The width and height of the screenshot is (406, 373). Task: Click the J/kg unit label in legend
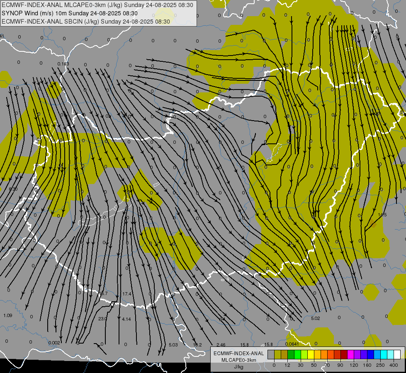(x=238, y=367)
